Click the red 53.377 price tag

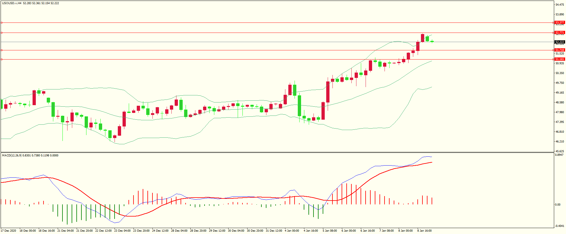(x=559, y=23)
